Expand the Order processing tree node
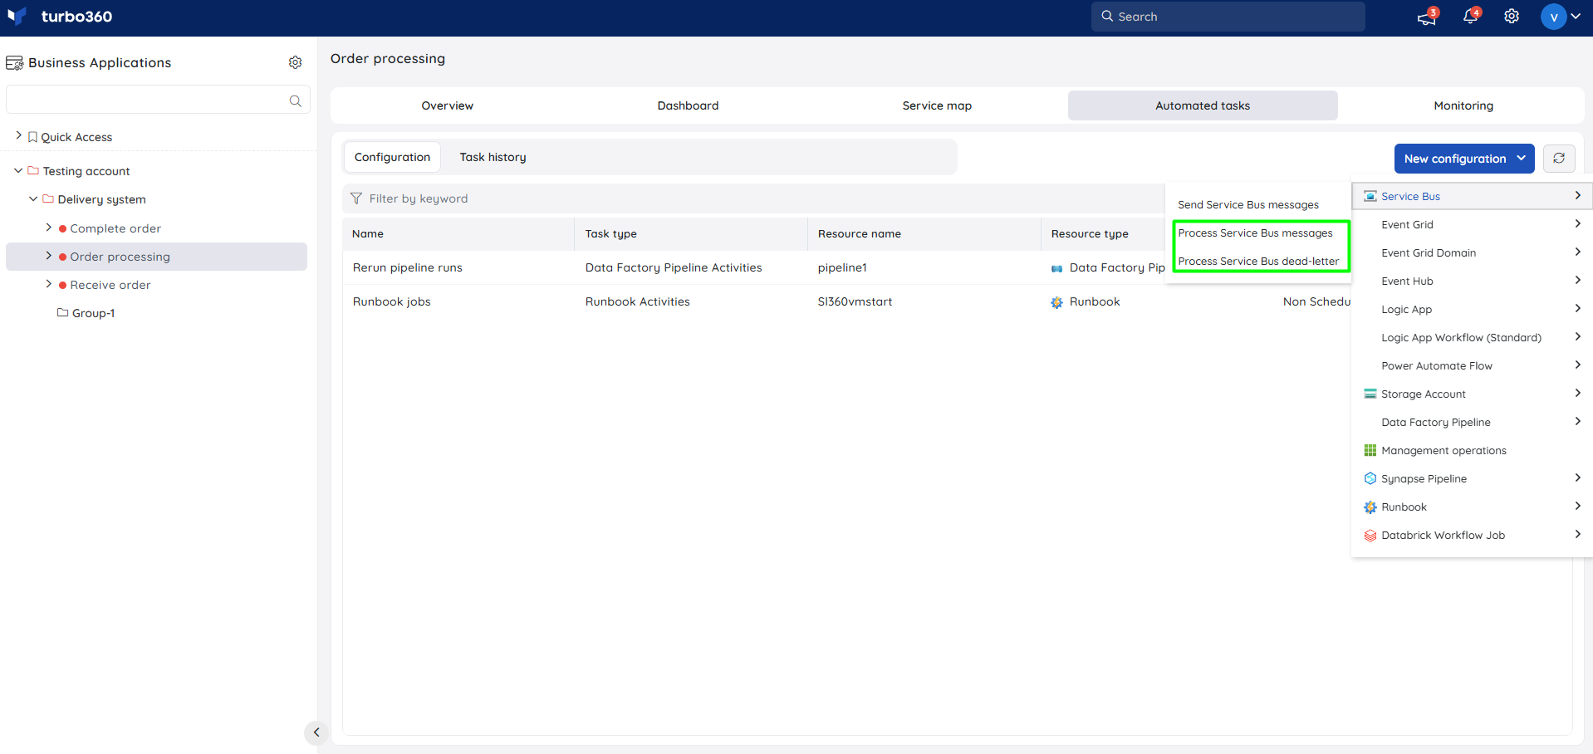The image size is (1593, 754). tap(48, 255)
